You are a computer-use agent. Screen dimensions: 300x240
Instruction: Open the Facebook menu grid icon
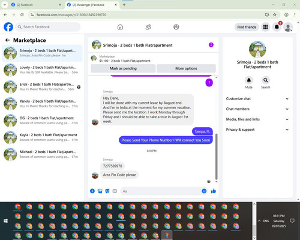pyautogui.click(x=265, y=27)
